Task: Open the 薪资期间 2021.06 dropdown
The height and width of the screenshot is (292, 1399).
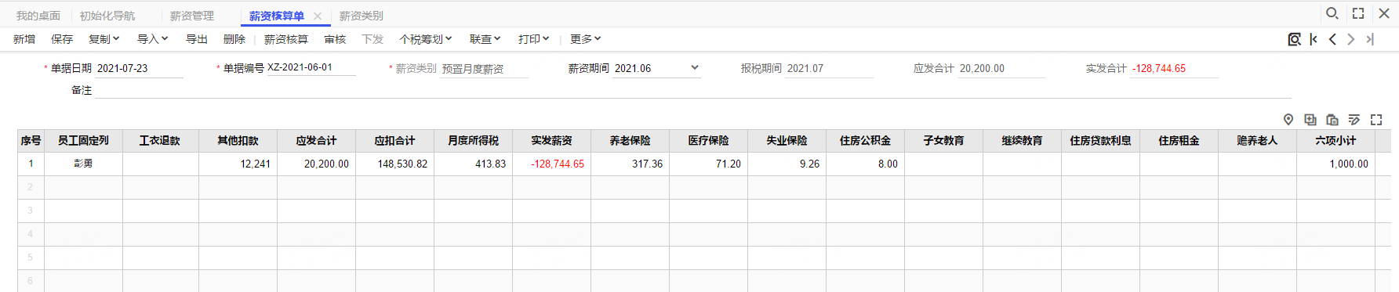Action: pos(695,68)
